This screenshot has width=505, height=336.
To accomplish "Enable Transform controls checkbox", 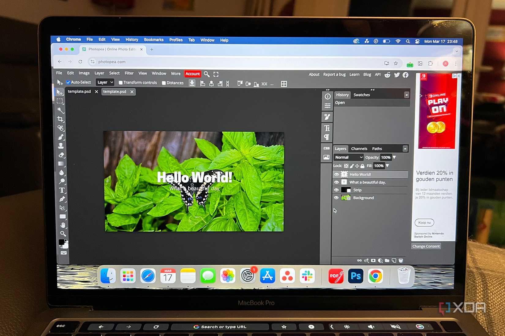I will (x=121, y=83).
